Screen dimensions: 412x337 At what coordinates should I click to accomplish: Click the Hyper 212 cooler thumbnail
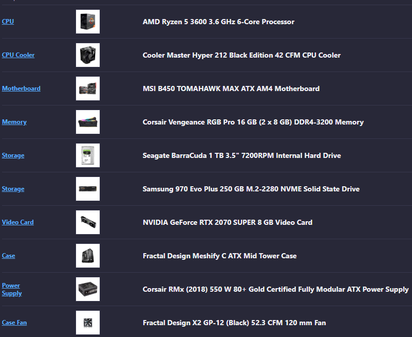[88, 55]
